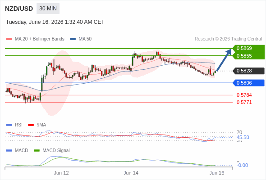Click the 9MA red legend swatch
This screenshot has width=266, height=180.
click(x=31, y=125)
